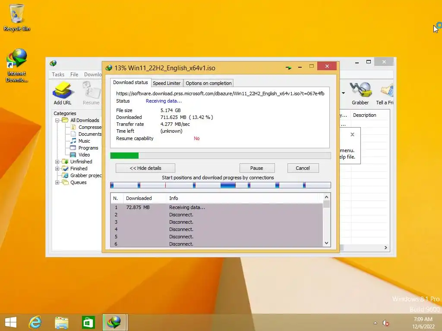Click Downloaded column header in connections list
This screenshot has width=442, height=331.
[x=145, y=198]
